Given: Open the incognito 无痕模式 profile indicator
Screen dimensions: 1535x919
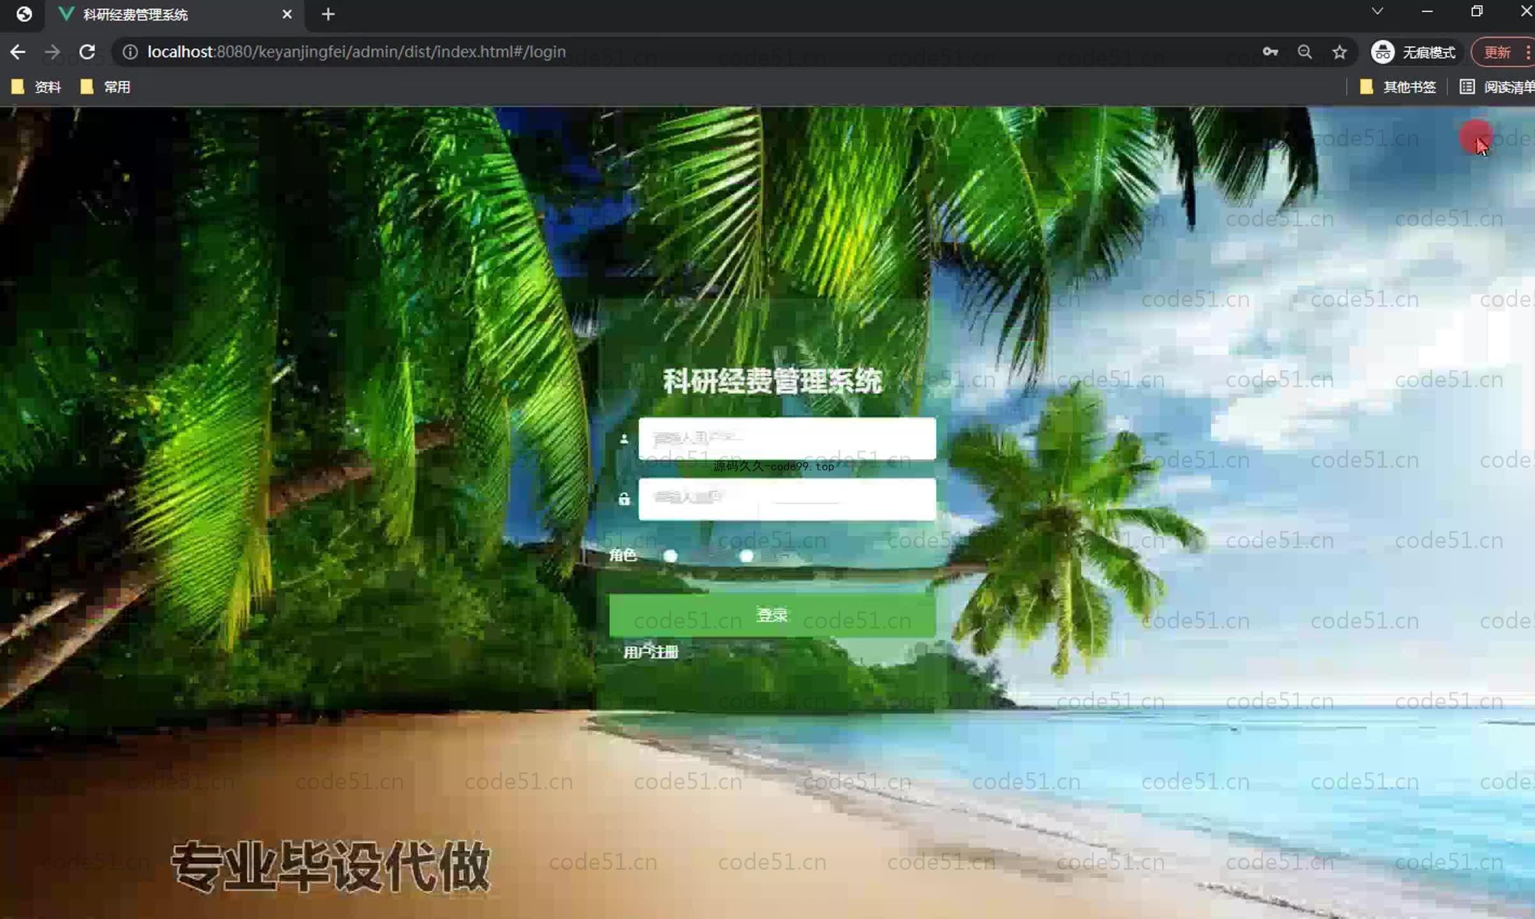Looking at the screenshot, I should point(1414,52).
